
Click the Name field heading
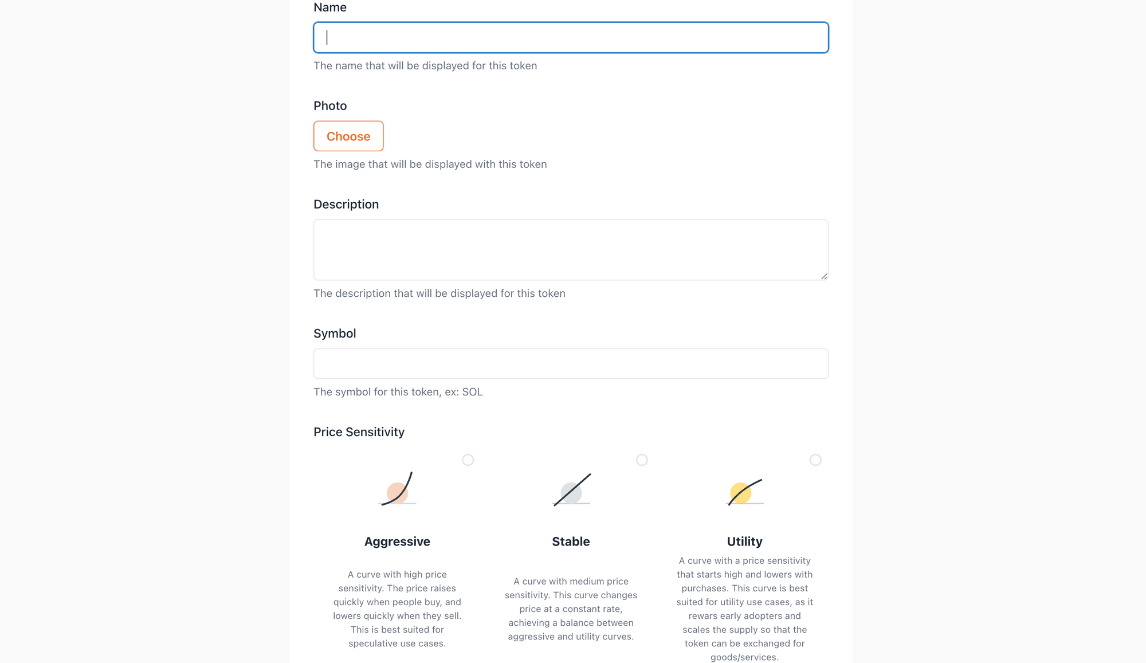coord(330,7)
